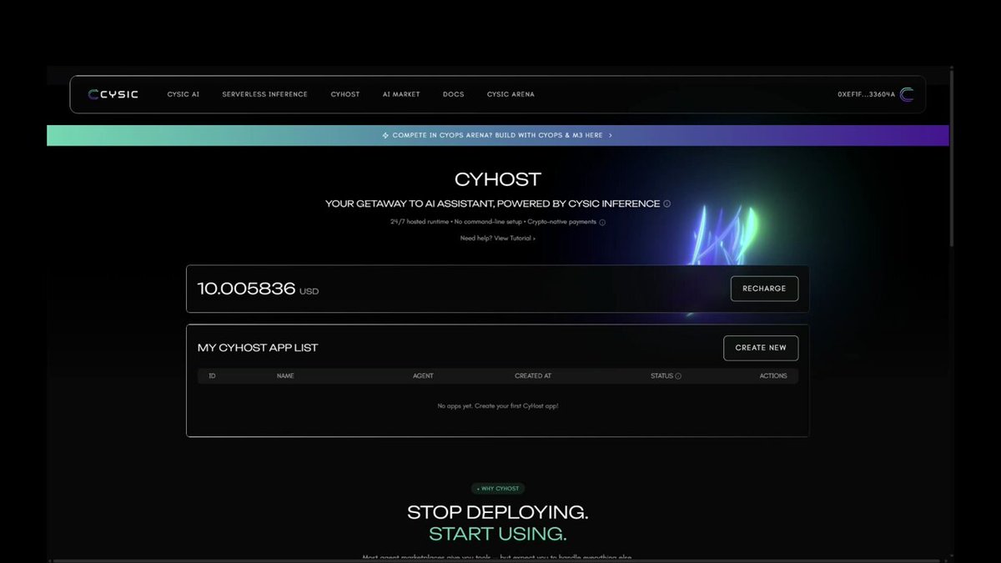Click Start Using green heading

(498, 534)
